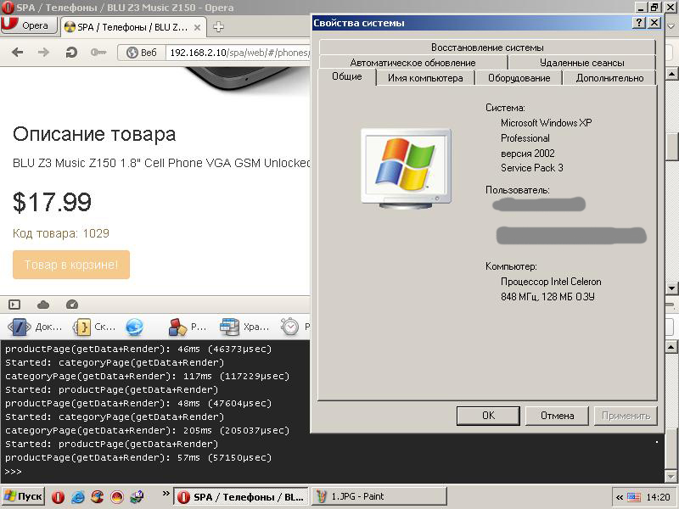
Task: Expand hidden quick launch items chevron
Action: [166, 494]
